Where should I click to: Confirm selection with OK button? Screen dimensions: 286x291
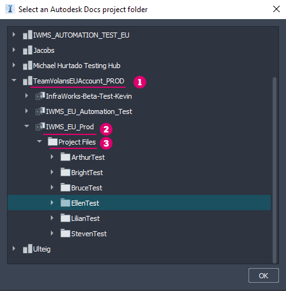[x=264, y=276]
